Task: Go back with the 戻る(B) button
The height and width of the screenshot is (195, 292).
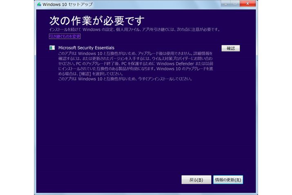Action: [196, 180]
